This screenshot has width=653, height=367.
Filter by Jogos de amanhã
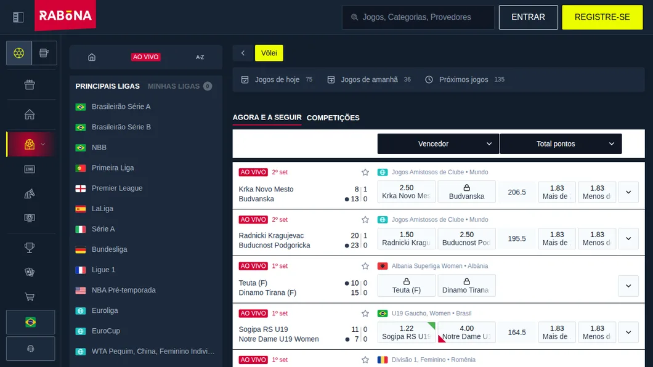click(x=369, y=79)
